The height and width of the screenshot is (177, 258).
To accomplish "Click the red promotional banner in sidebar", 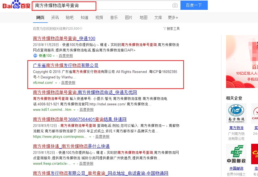I will click(x=242, y=62).
